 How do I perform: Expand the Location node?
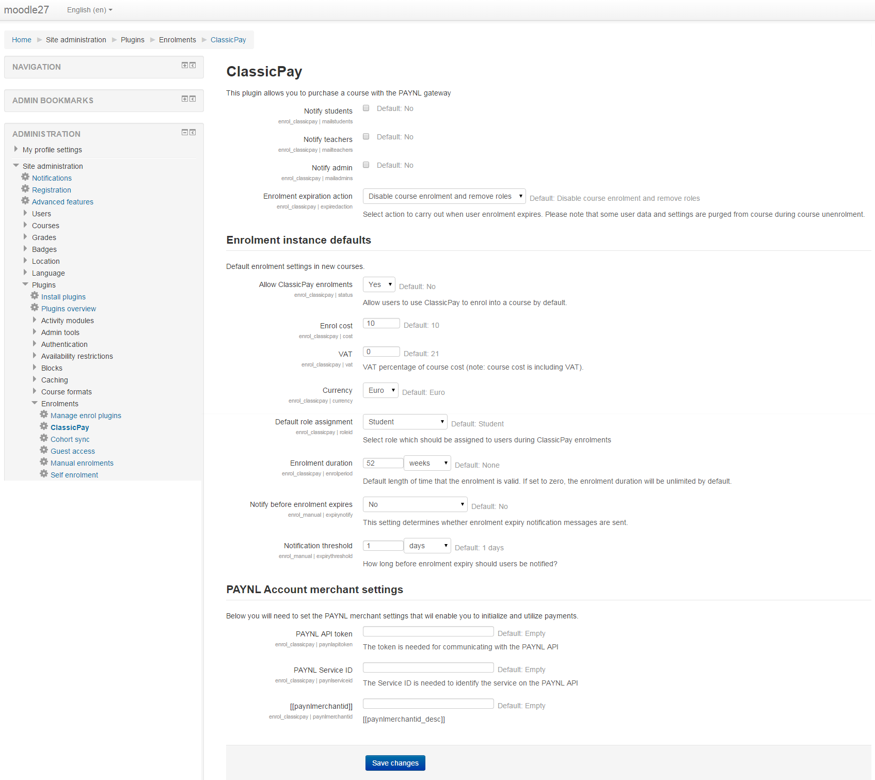[25, 261]
